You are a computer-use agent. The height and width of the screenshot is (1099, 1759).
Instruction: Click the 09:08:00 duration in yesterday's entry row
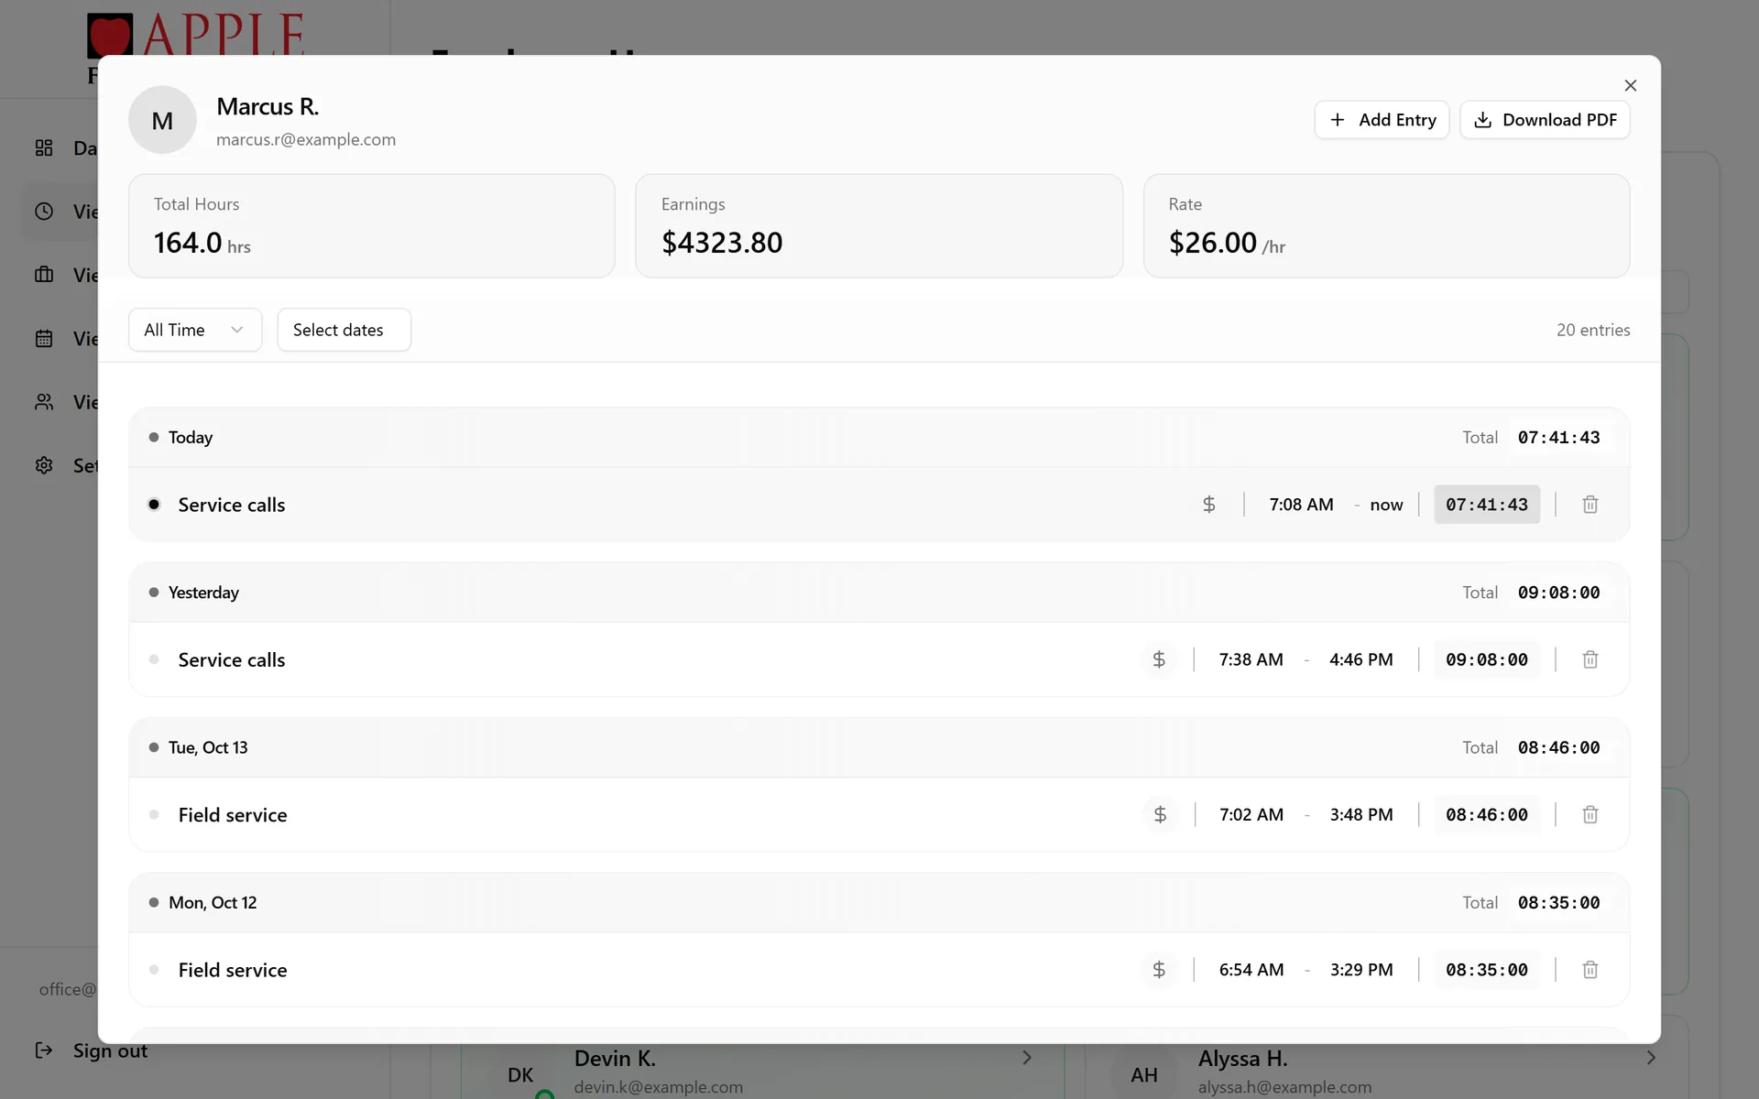(1487, 659)
